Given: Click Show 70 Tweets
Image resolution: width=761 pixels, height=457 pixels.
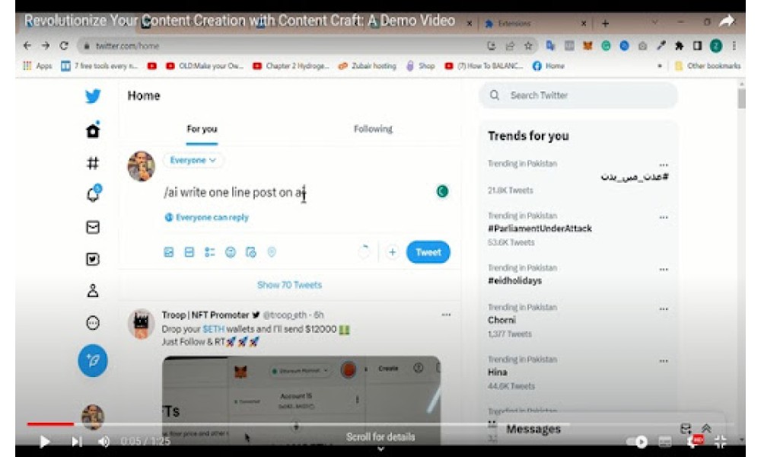Looking at the screenshot, I should pos(289,285).
